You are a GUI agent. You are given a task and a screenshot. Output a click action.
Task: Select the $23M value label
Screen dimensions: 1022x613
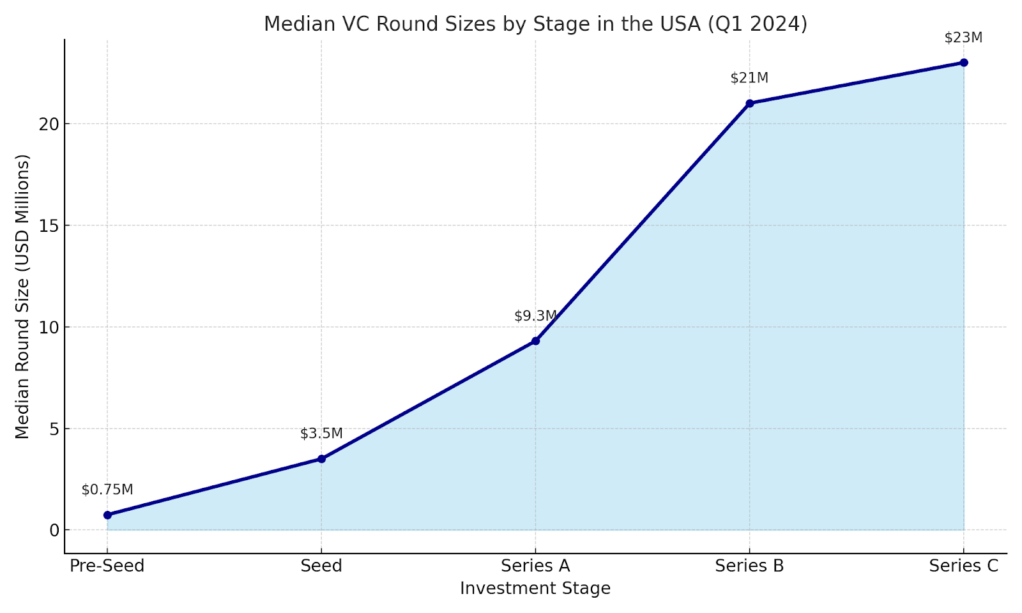963,38
